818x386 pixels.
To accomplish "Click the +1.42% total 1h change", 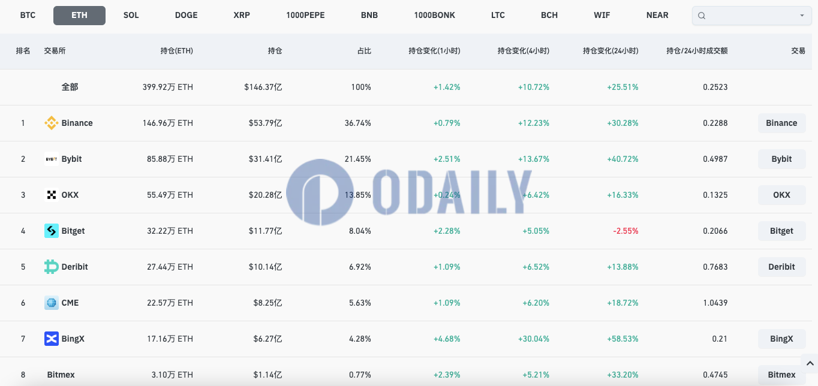I will tap(447, 87).
